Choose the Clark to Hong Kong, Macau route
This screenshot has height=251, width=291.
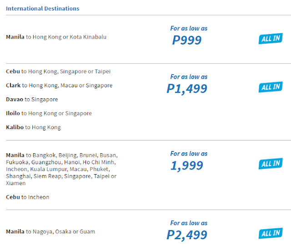pyautogui.click(x=59, y=85)
